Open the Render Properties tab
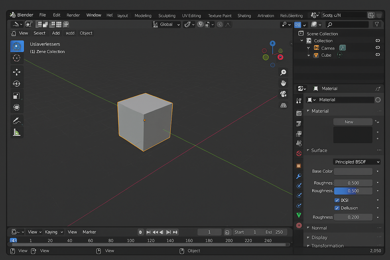 [x=299, y=113]
